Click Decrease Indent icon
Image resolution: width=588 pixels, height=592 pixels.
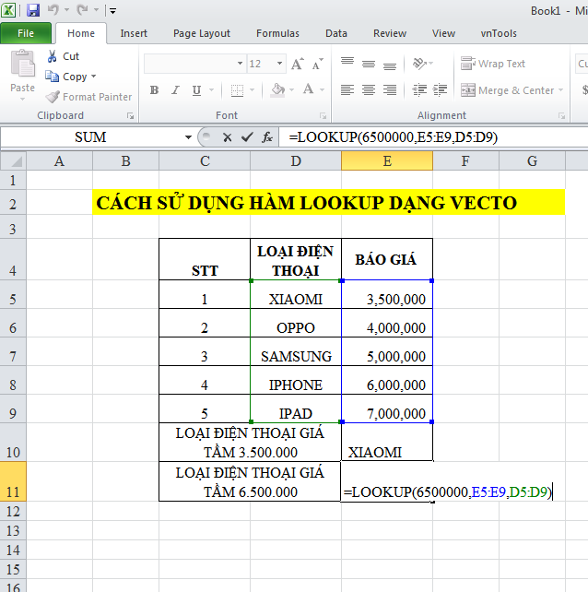(419, 90)
